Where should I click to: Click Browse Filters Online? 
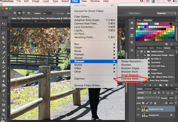pos(94,85)
